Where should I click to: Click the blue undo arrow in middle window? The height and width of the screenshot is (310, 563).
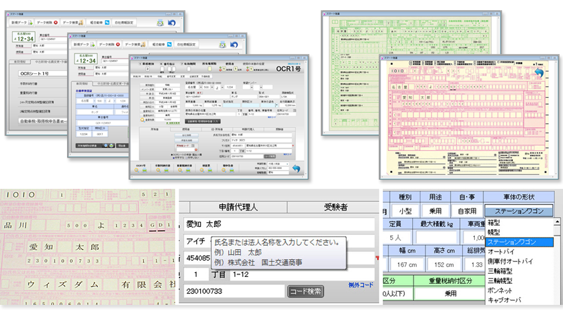234,44
